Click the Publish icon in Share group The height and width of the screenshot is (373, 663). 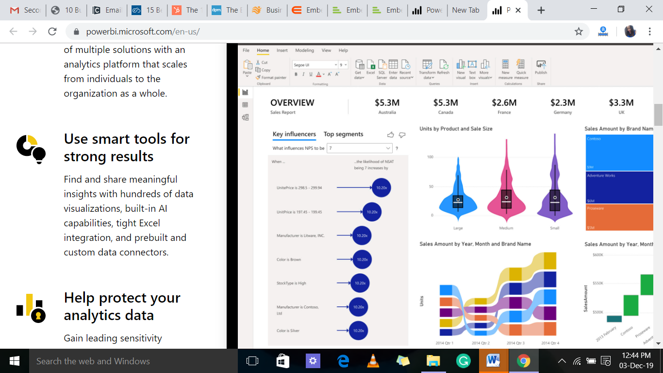(x=541, y=64)
